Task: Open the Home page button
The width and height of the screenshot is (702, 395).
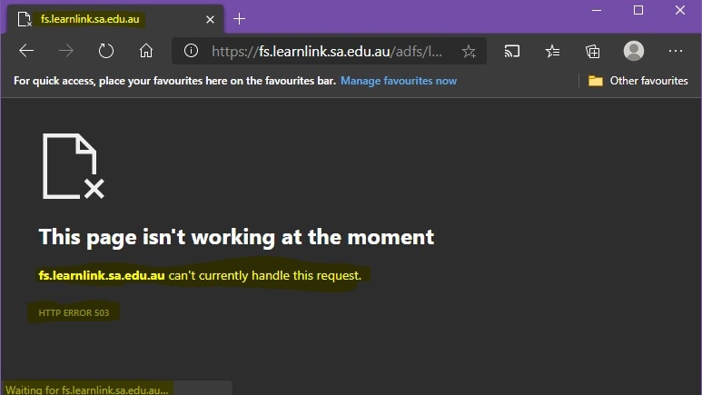Action: (x=146, y=51)
